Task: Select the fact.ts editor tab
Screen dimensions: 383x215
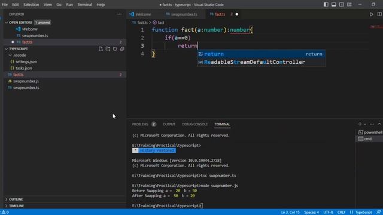Action: pos(220,14)
